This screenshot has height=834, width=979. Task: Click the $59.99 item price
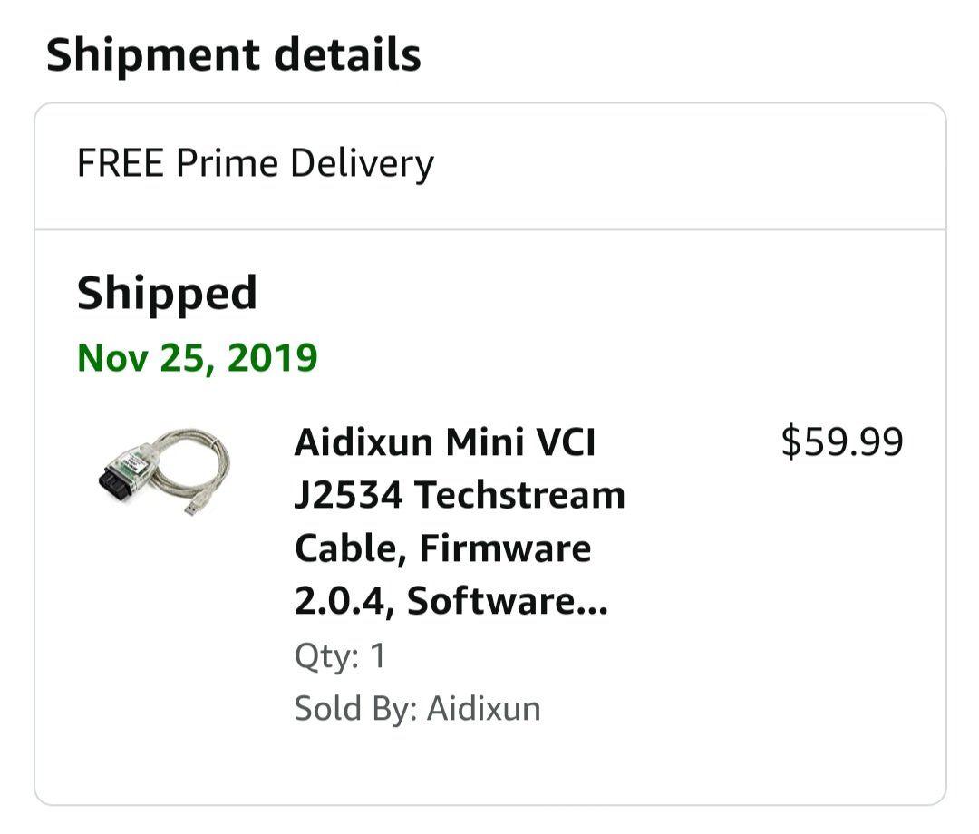(842, 441)
